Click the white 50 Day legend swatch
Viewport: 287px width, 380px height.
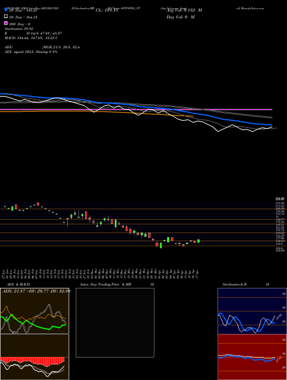click(x=6, y=17)
